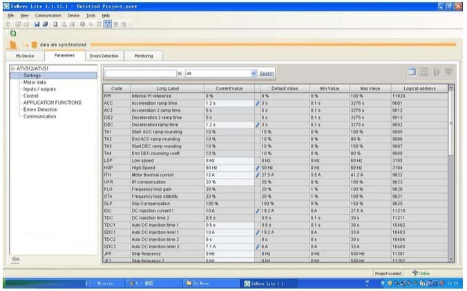Click the pencil icon in the IDC row
Viewport: 467px width, 291px height.
(x=257, y=211)
